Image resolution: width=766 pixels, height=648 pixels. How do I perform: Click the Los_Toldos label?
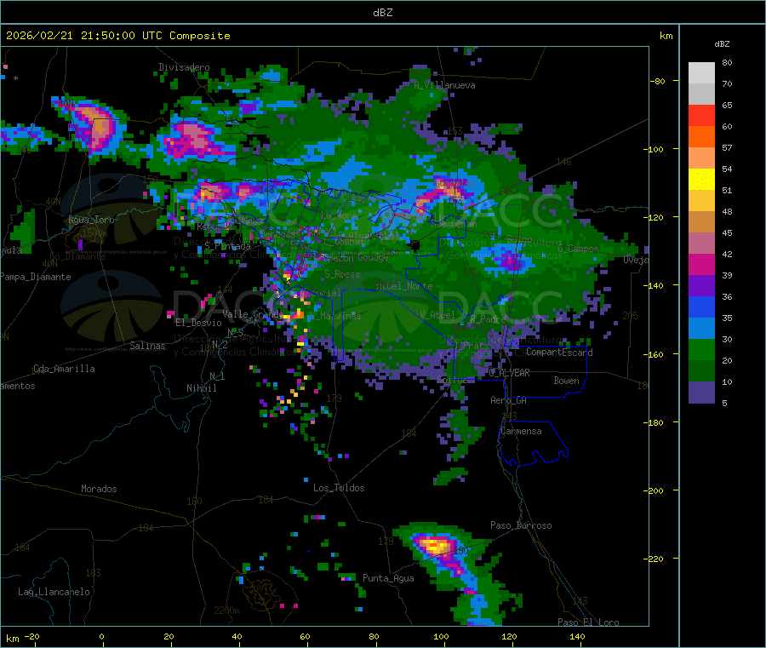click(x=339, y=488)
